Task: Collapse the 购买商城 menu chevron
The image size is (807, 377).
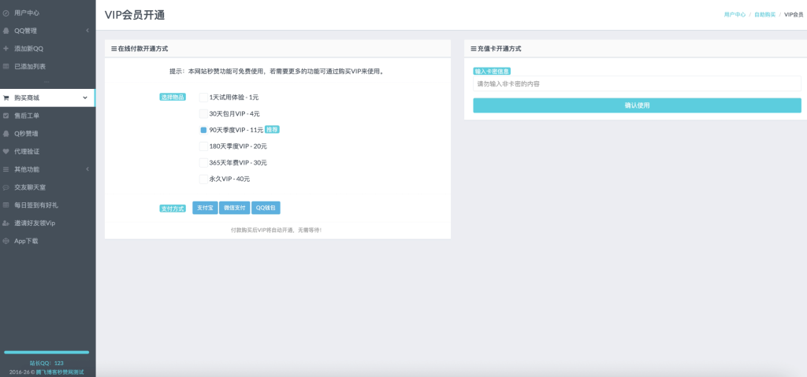Action: (85, 98)
